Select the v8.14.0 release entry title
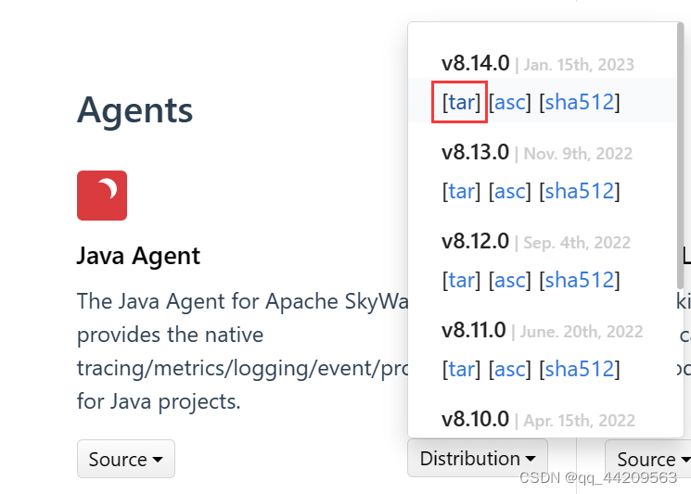The width and height of the screenshot is (691, 494). point(475,63)
